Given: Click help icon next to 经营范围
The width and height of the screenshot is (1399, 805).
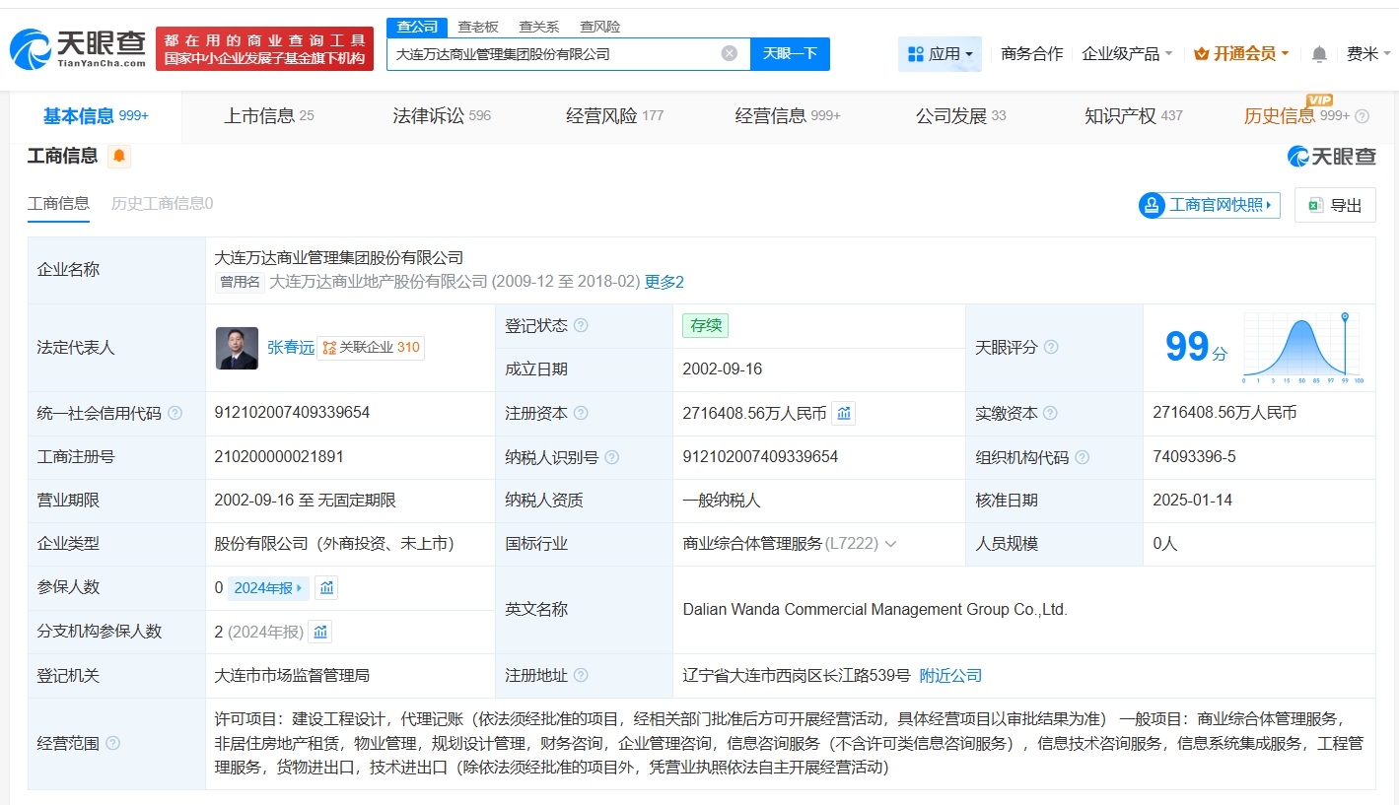Looking at the screenshot, I should 112,743.
